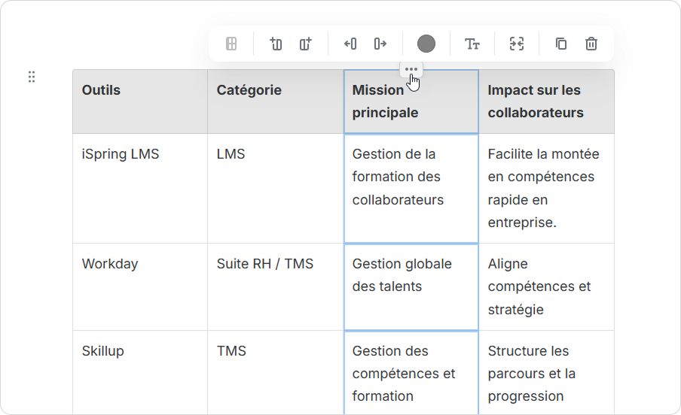Click the dashed-bracket arrows column icon
The image size is (681, 415).
(517, 44)
